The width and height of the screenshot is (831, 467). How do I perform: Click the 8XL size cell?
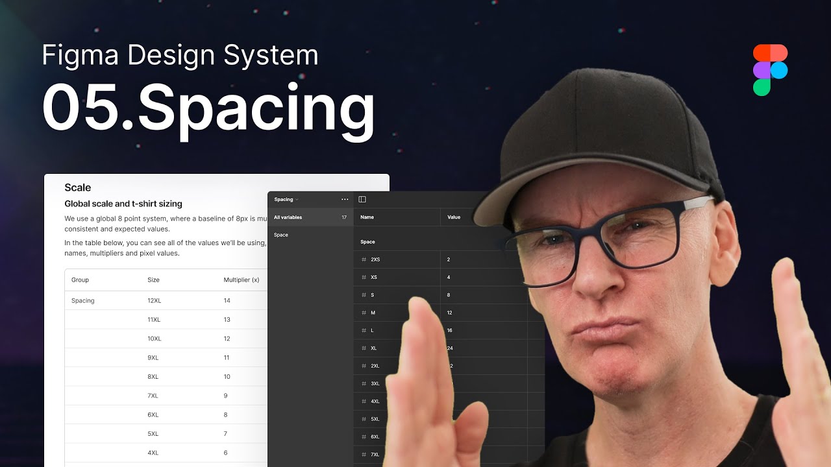click(x=153, y=376)
